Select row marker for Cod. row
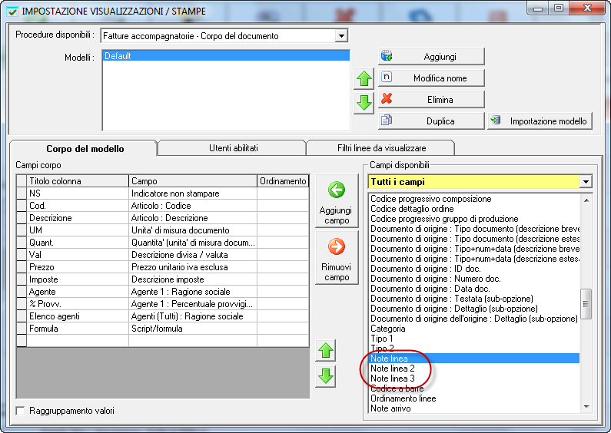The width and height of the screenshot is (611, 433). point(22,206)
